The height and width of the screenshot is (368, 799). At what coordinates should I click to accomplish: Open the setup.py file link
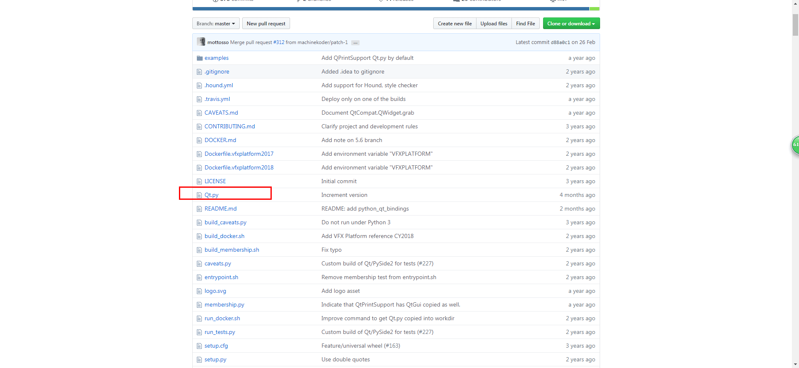pos(215,360)
